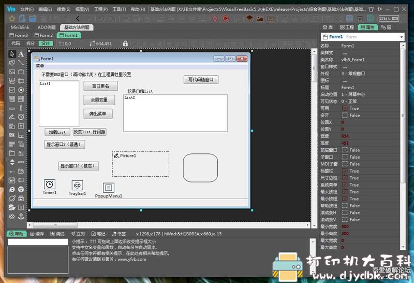Screen dimensions: 414x283
Task: Select the ICO tray icon tool in toolbox
Action: pyautogui.click(x=12, y=216)
